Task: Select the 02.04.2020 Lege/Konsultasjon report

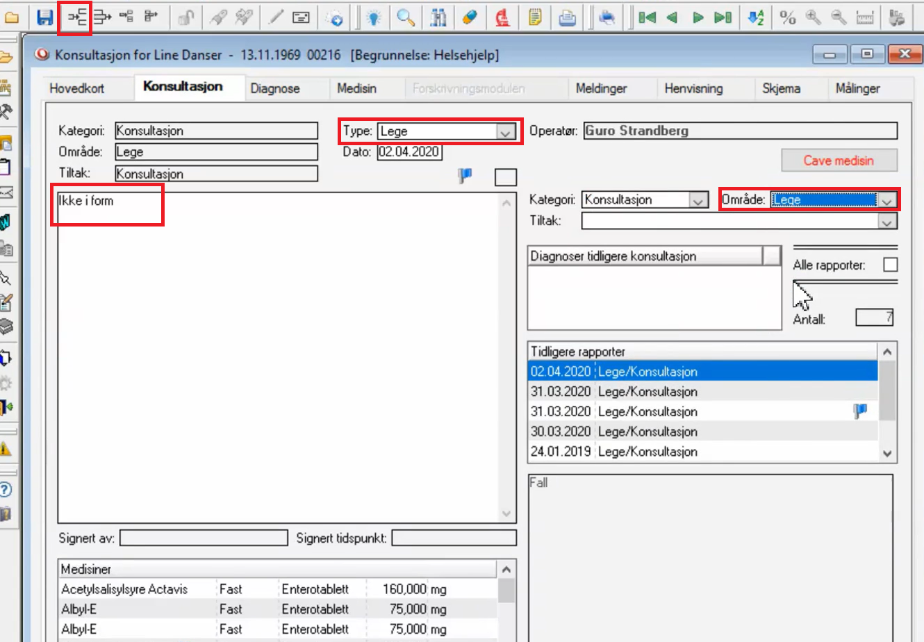Action: [703, 372]
